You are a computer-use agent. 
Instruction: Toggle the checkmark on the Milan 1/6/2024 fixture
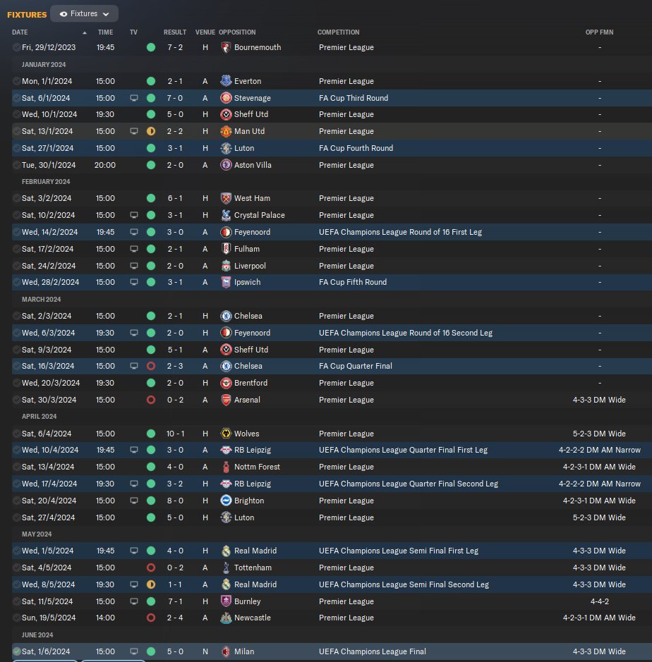click(x=16, y=651)
